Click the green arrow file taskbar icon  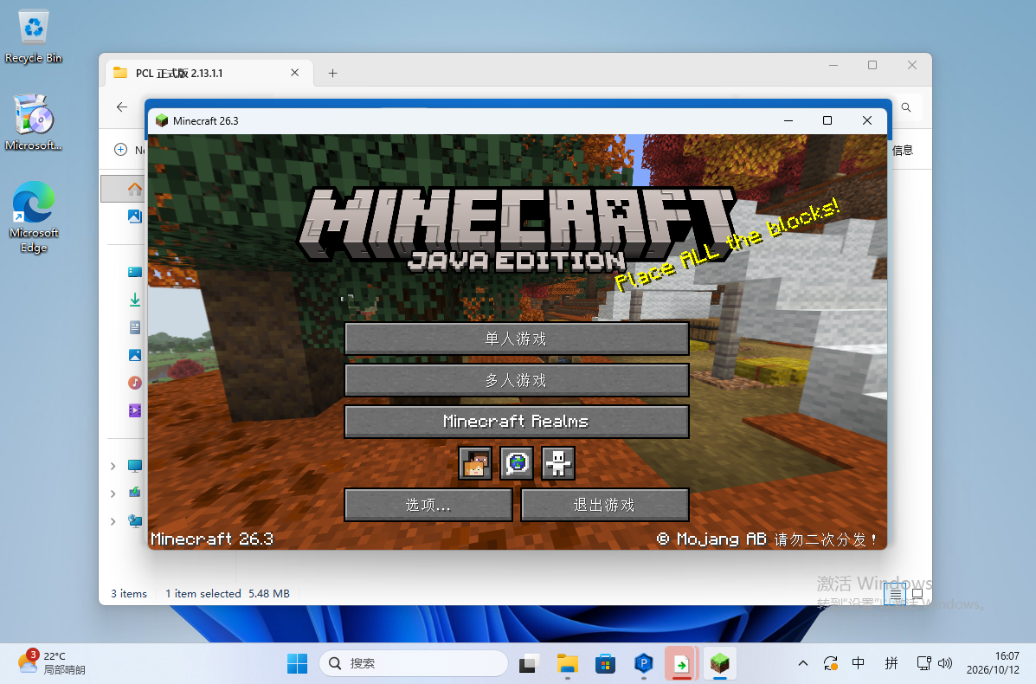click(681, 663)
